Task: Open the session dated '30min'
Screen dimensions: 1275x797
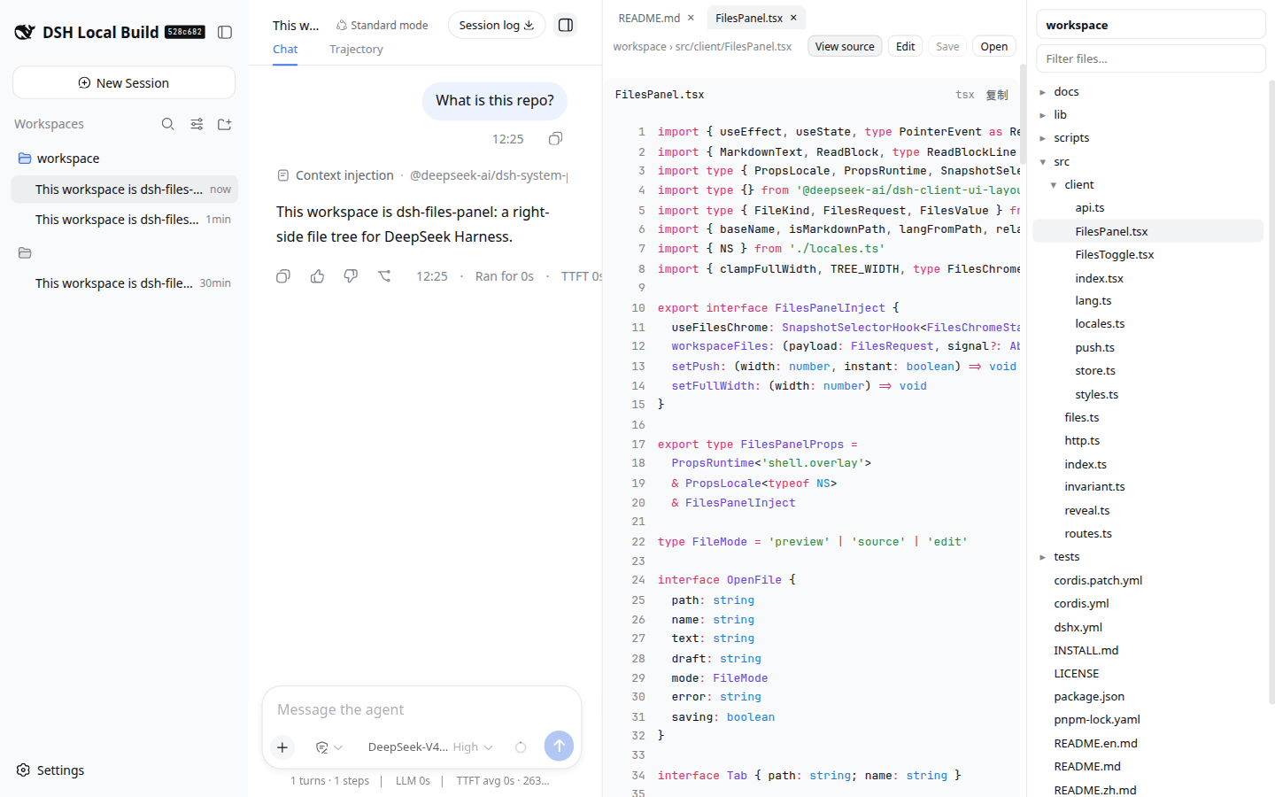Action: (124, 282)
